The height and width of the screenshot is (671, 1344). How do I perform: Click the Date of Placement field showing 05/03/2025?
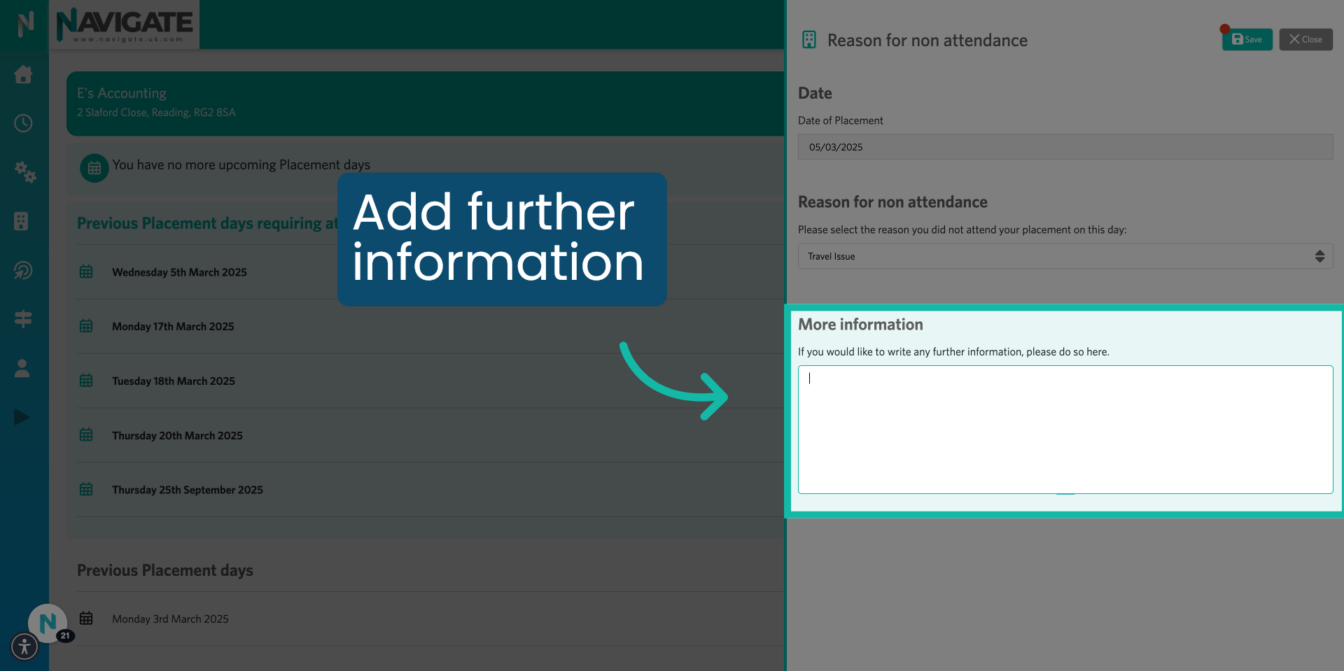pos(1065,147)
